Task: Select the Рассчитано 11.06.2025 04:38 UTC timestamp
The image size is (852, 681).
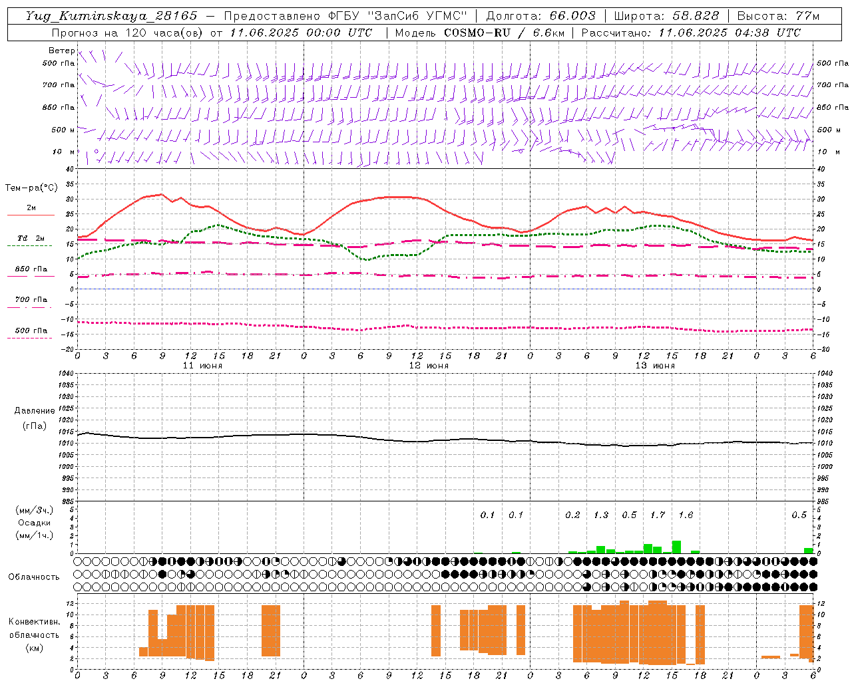Action: point(691,33)
